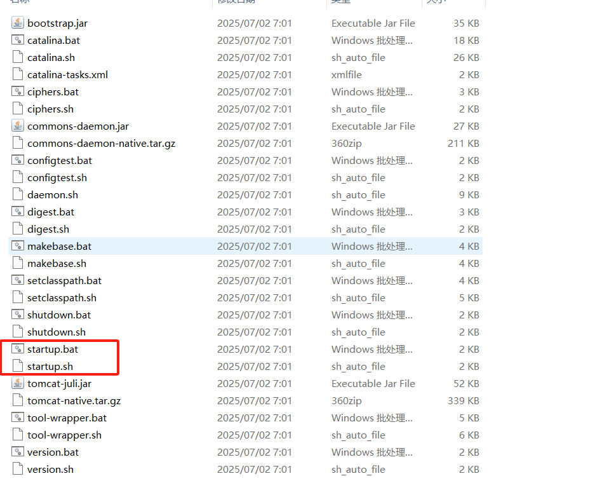Select the setclasspath.bat batch icon
Viewport: 607px width, 490px height.
[18, 280]
